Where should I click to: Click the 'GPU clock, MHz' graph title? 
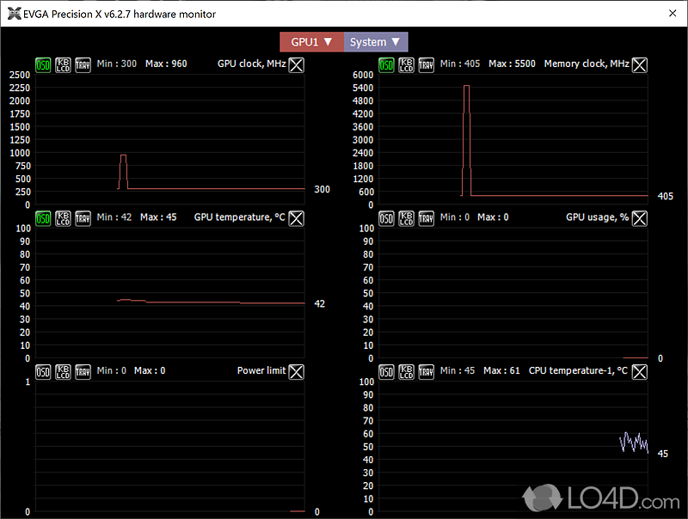[x=251, y=64]
